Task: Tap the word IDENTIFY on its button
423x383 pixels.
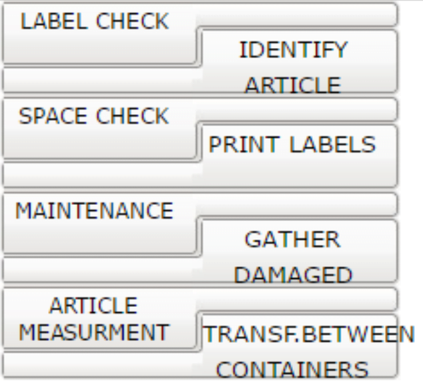Action: [x=294, y=49]
